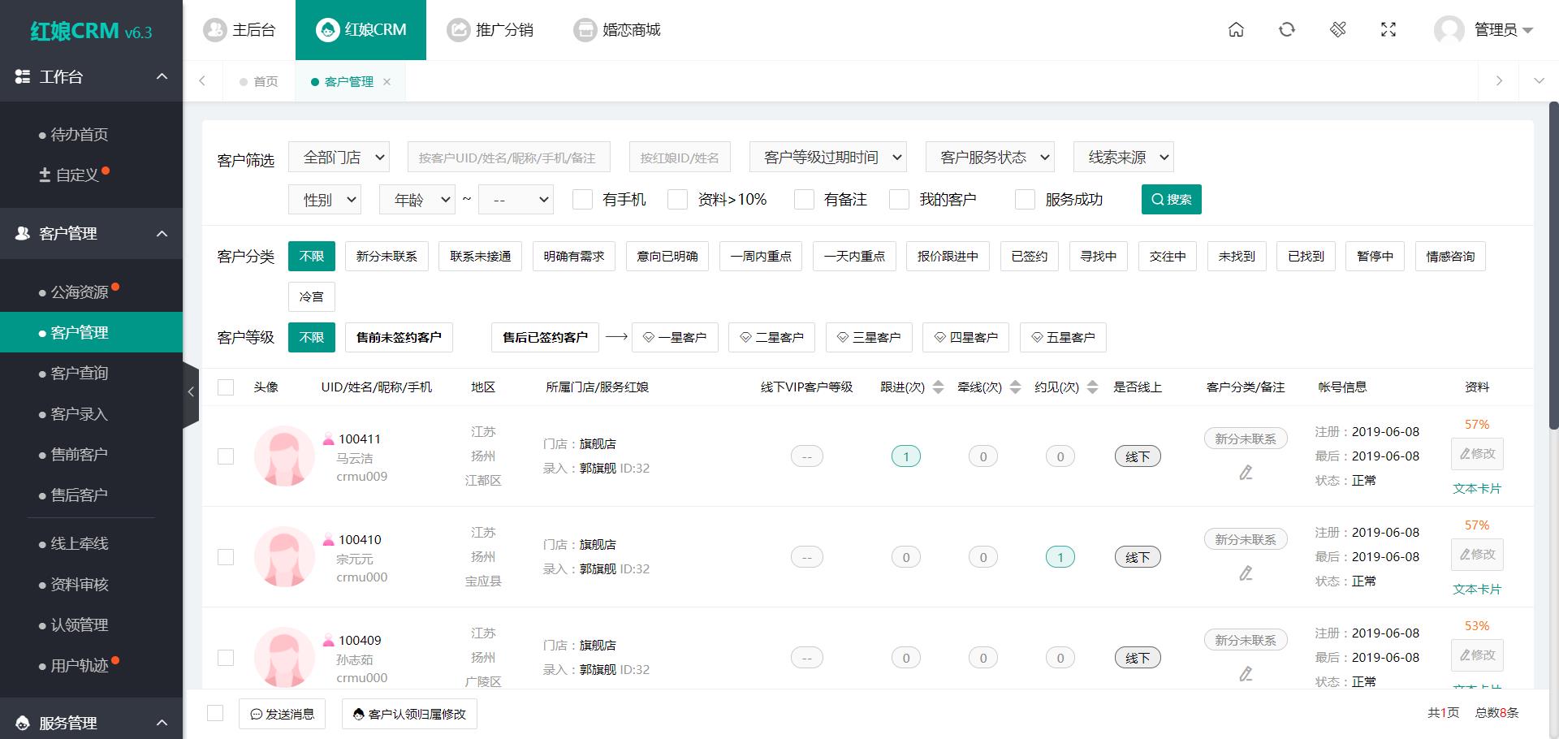Go to home via house icon

(1236, 30)
